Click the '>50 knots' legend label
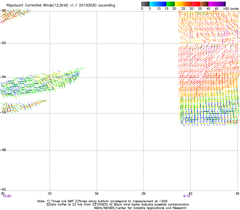The width and height of the screenshot is (240, 210). tap(231, 9)
